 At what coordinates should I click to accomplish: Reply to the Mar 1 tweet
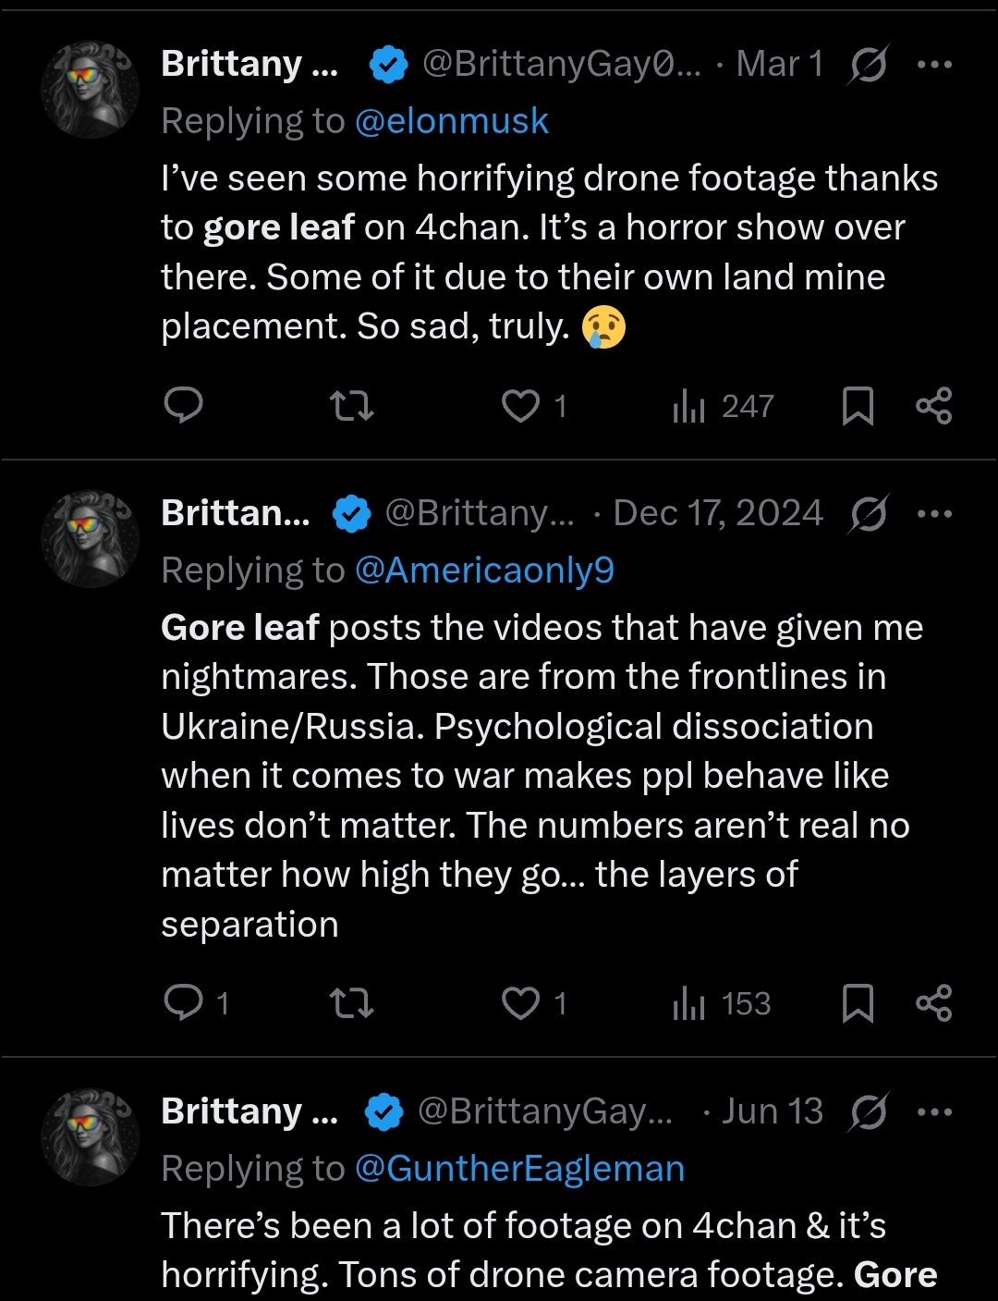183,405
